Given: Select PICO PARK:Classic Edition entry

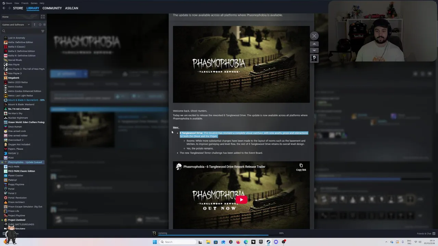Looking at the screenshot, I should (22, 171).
